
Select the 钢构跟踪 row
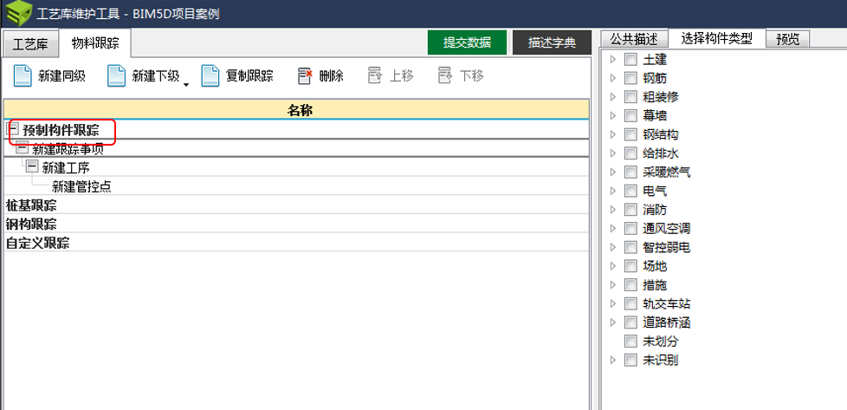coord(296,224)
